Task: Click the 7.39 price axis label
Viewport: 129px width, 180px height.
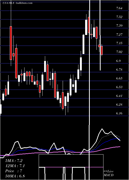Action: point(119,25)
